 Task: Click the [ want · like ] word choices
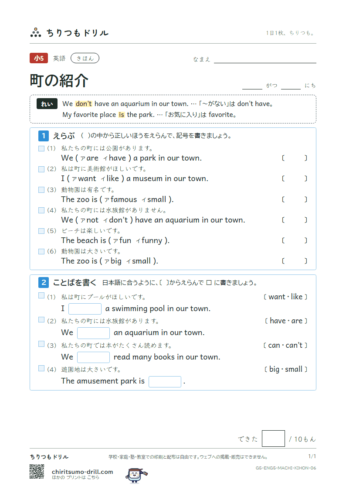click(x=285, y=297)
